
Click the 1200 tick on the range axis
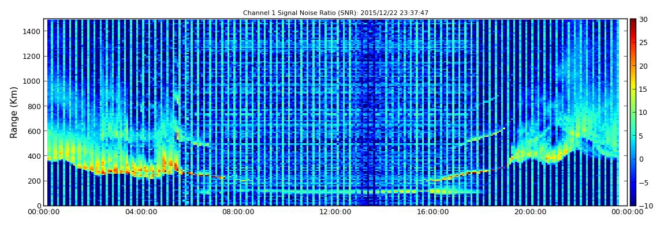point(32,57)
